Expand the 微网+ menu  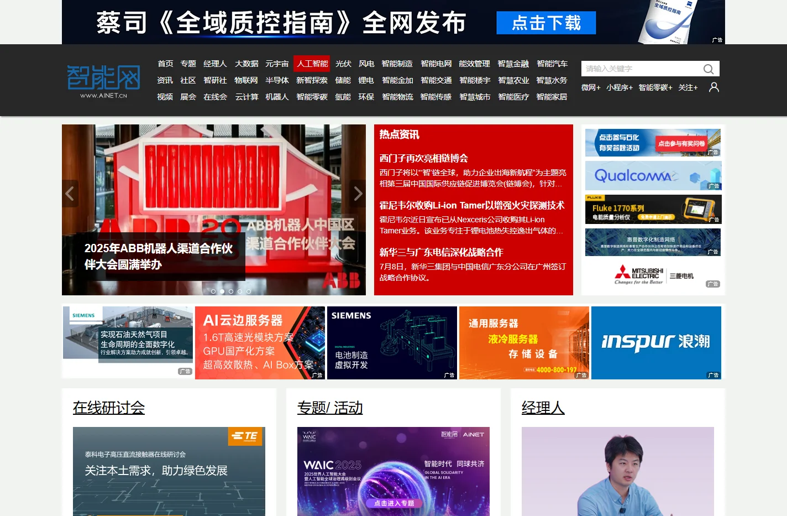[x=591, y=87]
